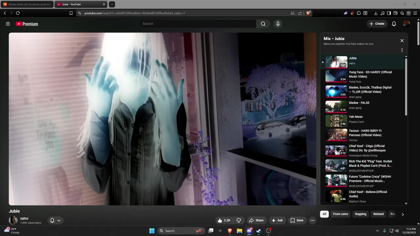Viewport: 420px width, 236px height.
Task: Open YouTube notifications bell
Action: pyautogui.click(x=394, y=24)
